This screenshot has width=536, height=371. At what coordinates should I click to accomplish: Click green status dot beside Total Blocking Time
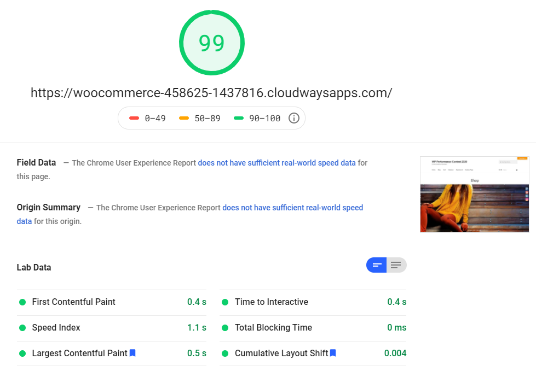point(225,328)
